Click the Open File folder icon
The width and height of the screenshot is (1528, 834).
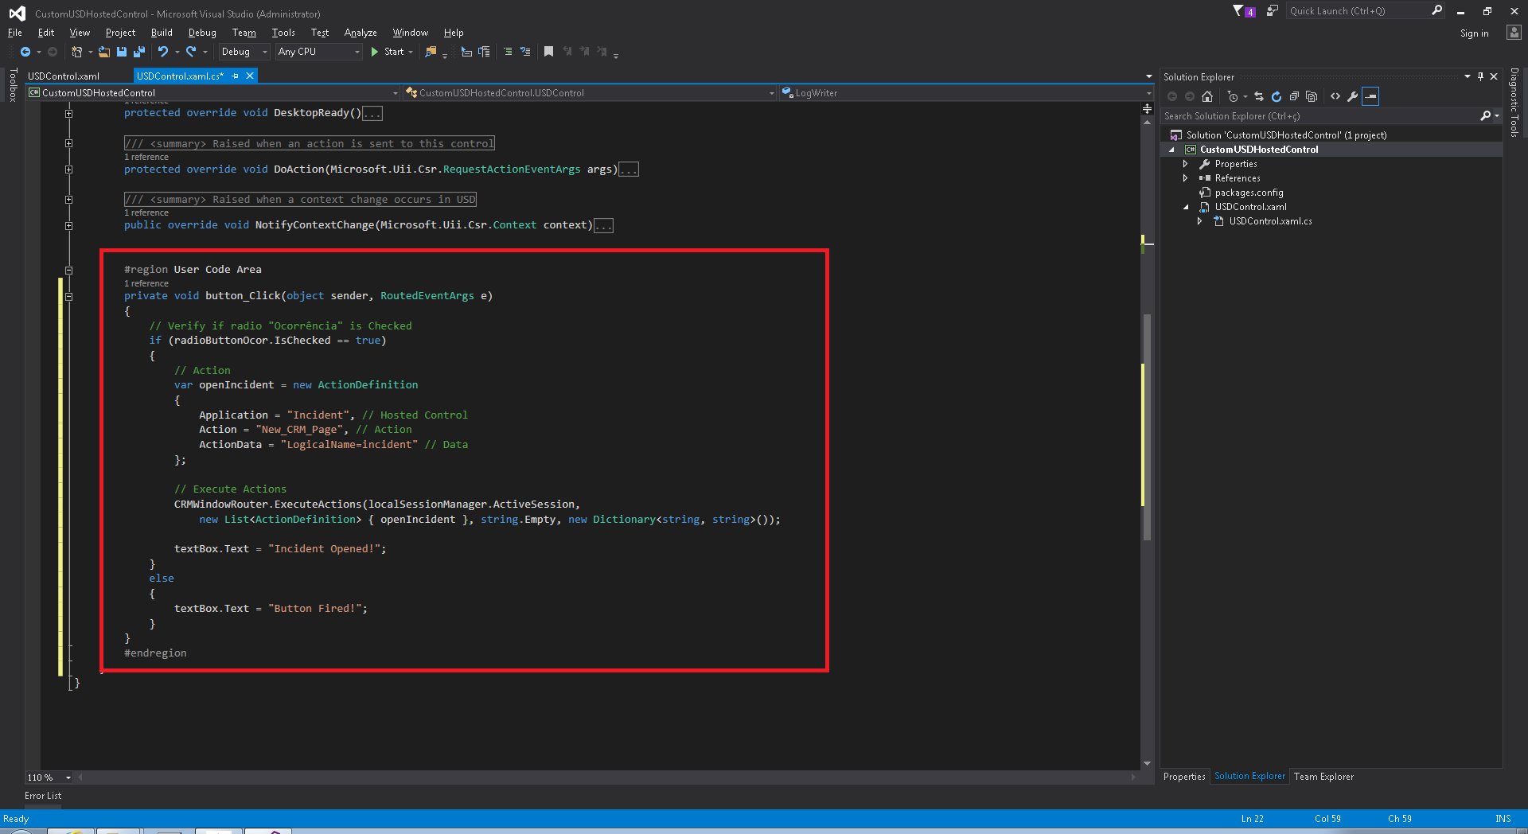104,52
